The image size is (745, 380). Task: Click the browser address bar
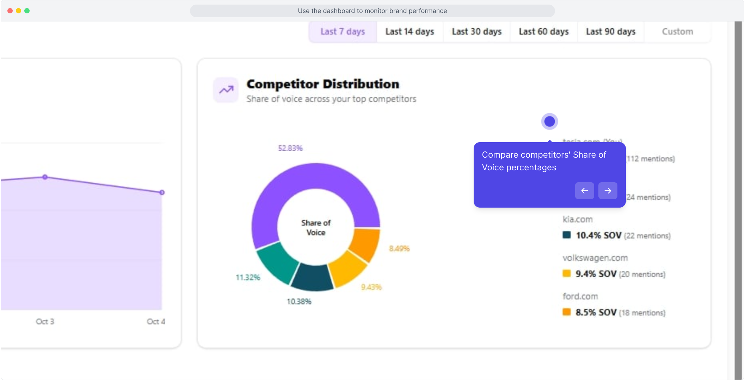(372, 11)
